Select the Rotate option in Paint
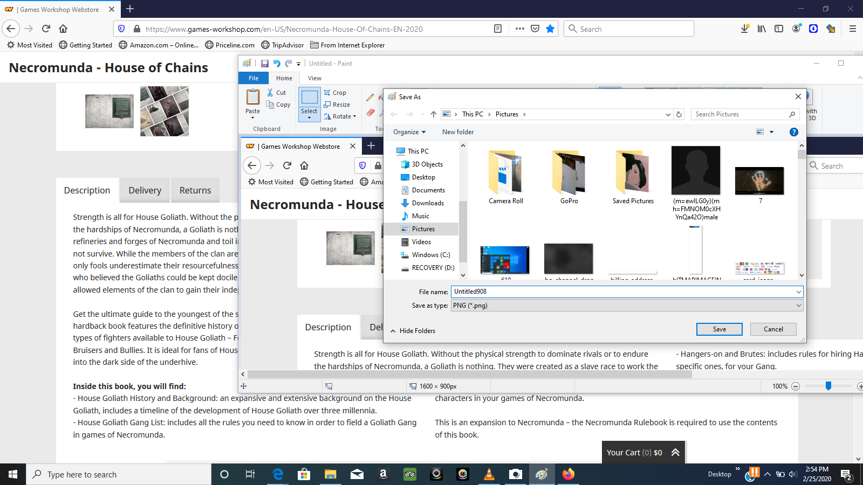The width and height of the screenshot is (863, 485). pyautogui.click(x=340, y=116)
